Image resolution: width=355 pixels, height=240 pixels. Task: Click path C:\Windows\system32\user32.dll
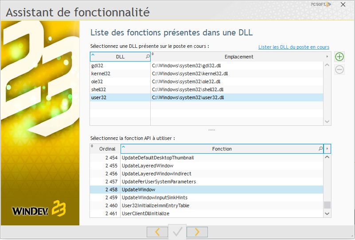coord(188,97)
